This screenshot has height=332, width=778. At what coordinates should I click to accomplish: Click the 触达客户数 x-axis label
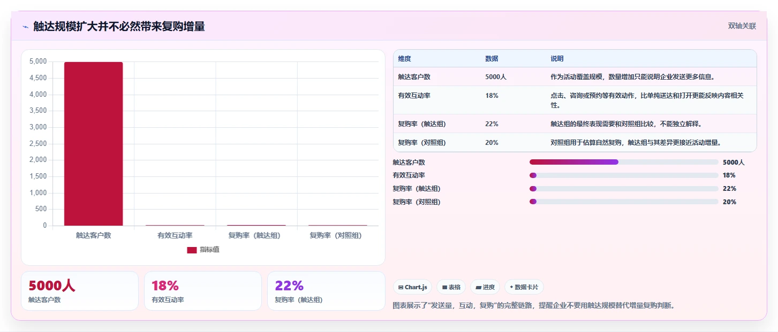pyautogui.click(x=94, y=235)
